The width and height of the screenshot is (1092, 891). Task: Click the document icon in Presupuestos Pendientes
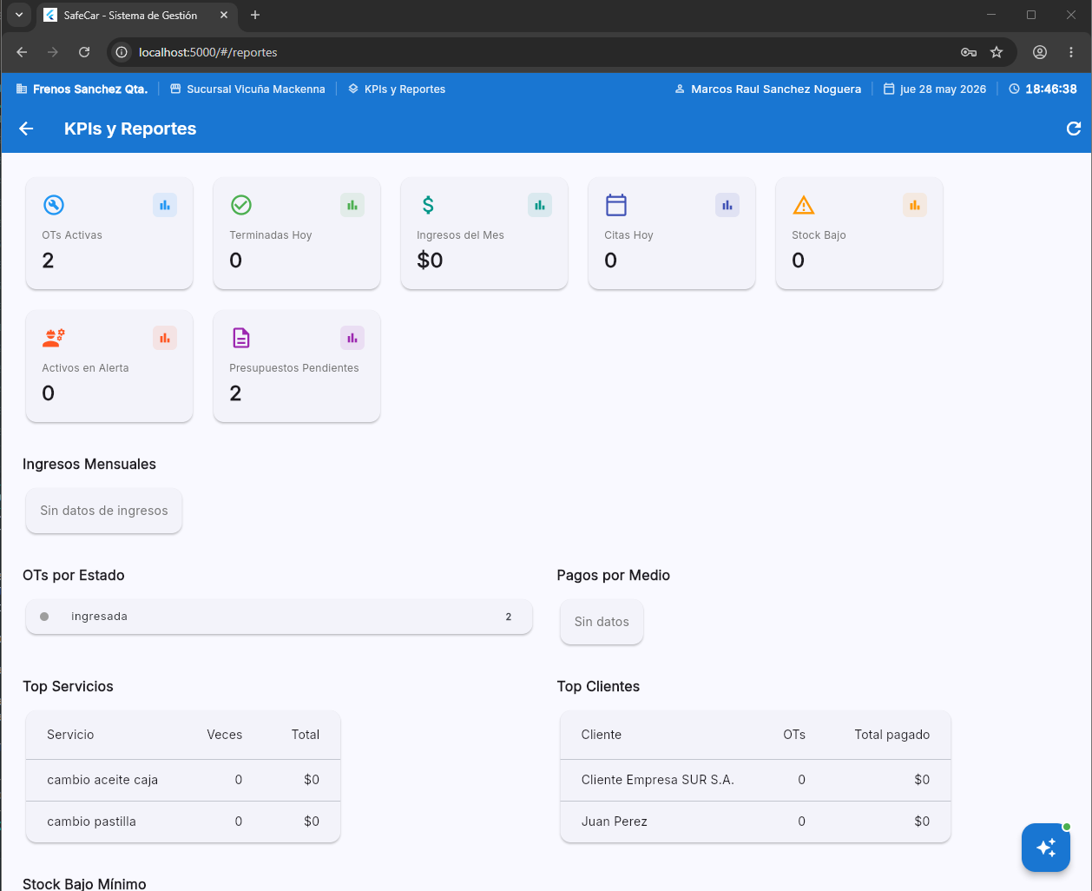[241, 338]
